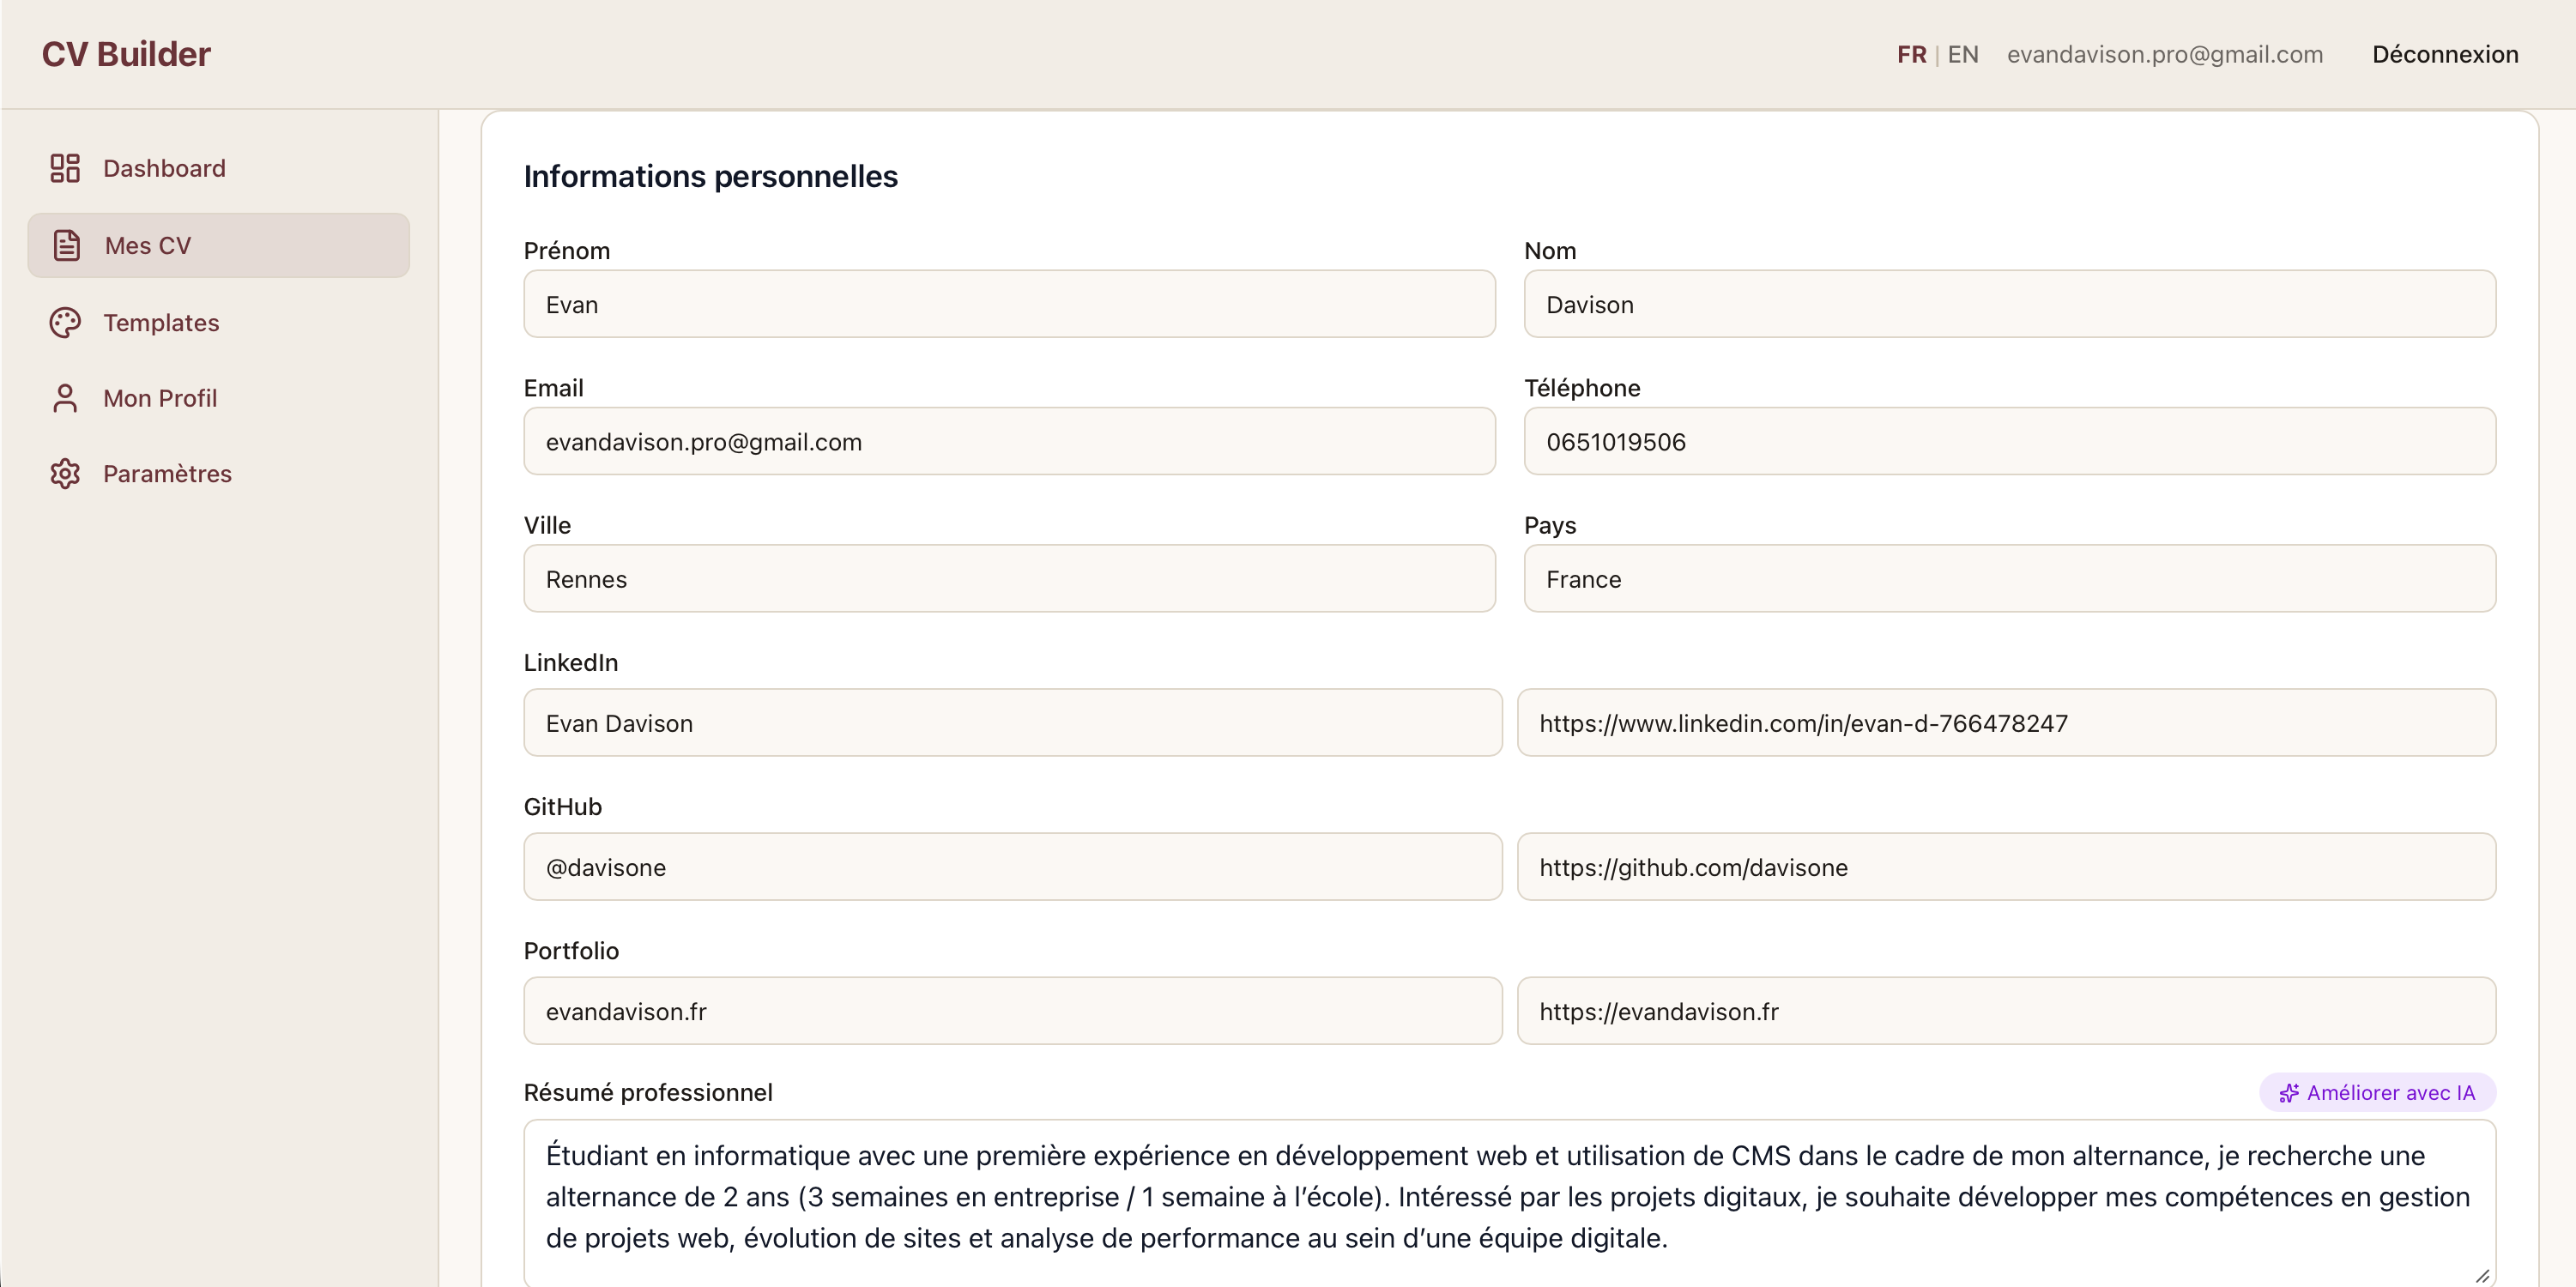Open the Dashboard grid icon
Image resolution: width=2576 pixels, height=1287 pixels.
[x=65, y=168]
